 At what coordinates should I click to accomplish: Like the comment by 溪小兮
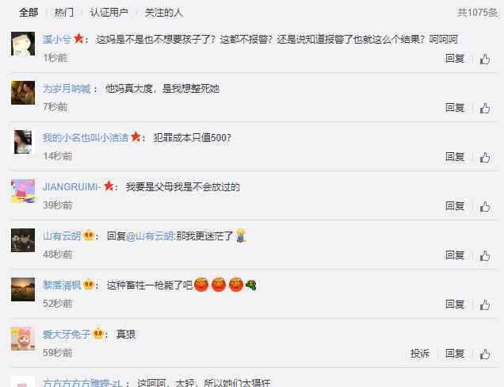click(485, 59)
